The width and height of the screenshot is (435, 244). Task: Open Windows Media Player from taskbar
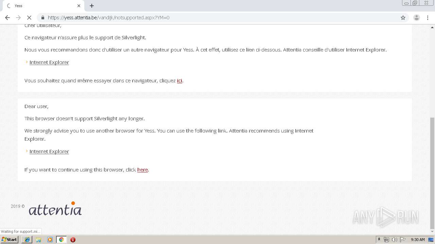point(50,240)
